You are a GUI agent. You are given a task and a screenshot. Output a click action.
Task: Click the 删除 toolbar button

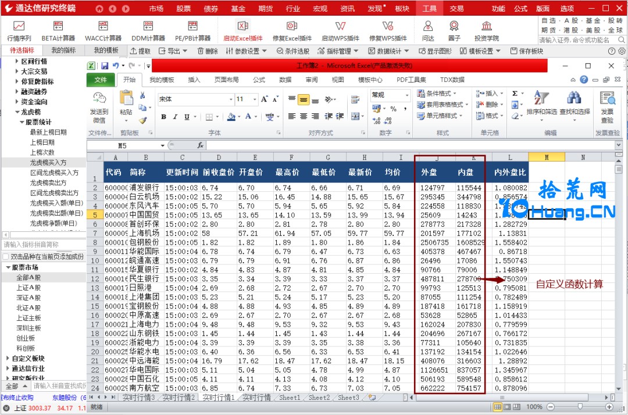(208, 51)
